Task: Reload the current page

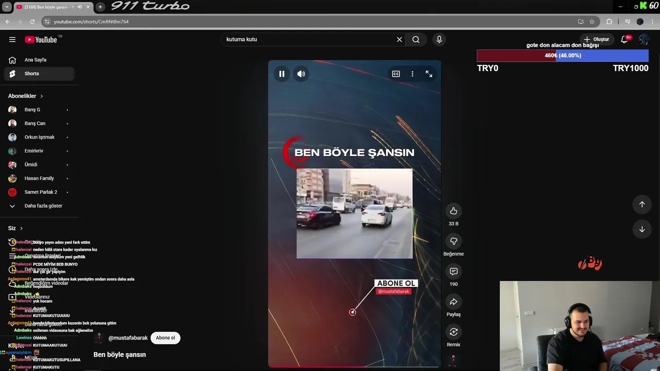Action: click(x=32, y=22)
